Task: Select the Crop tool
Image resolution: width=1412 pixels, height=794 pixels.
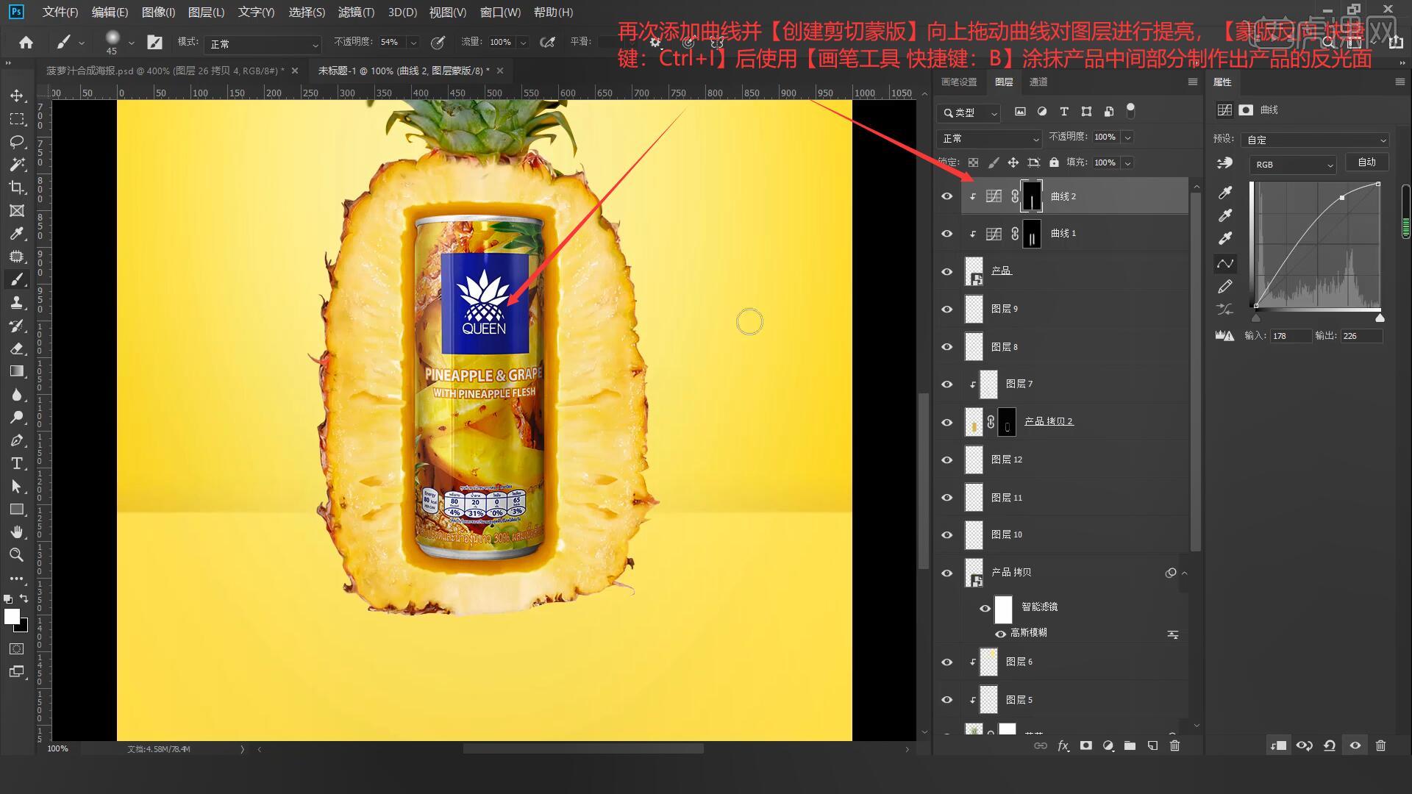Action: (x=17, y=187)
